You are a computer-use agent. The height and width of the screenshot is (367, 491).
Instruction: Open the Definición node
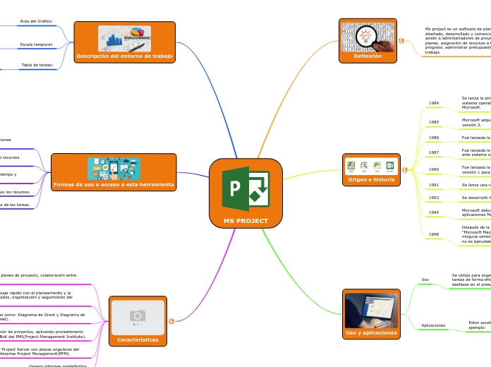click(x=368, y=41)
